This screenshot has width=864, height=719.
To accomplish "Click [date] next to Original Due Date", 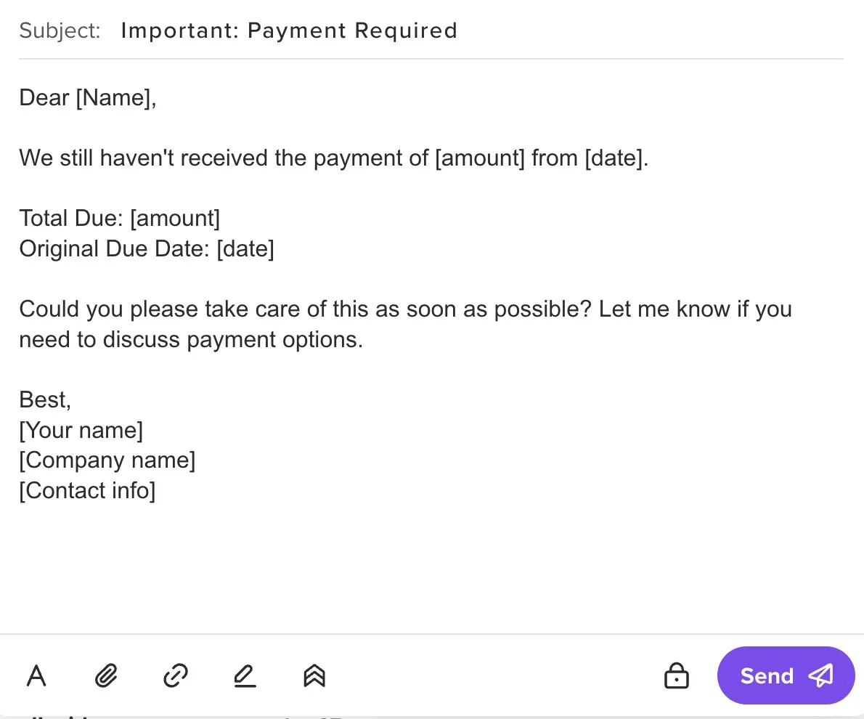I will point(245,248).
